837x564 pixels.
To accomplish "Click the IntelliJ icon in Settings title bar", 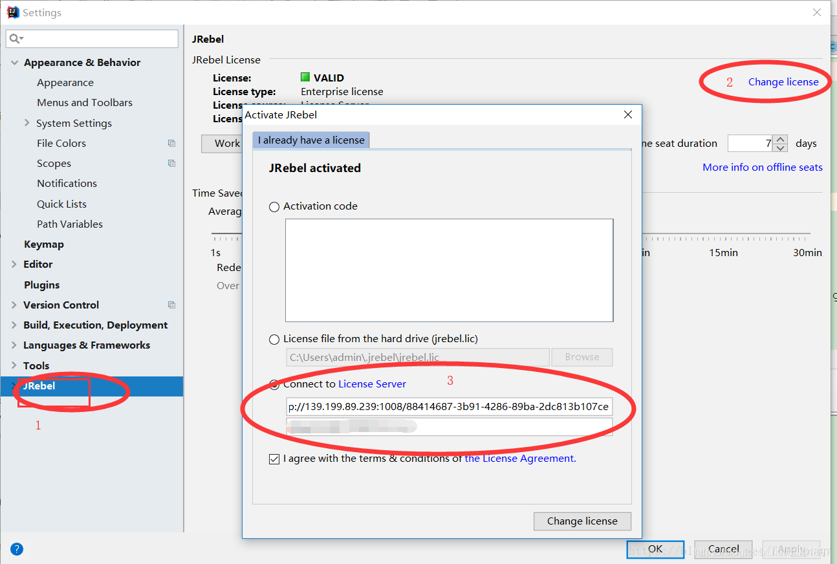I will coord(12,12).
